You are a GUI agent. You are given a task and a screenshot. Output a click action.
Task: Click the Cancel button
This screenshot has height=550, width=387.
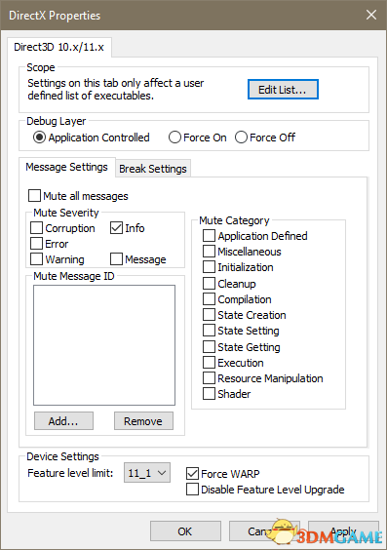click(264, 531)
